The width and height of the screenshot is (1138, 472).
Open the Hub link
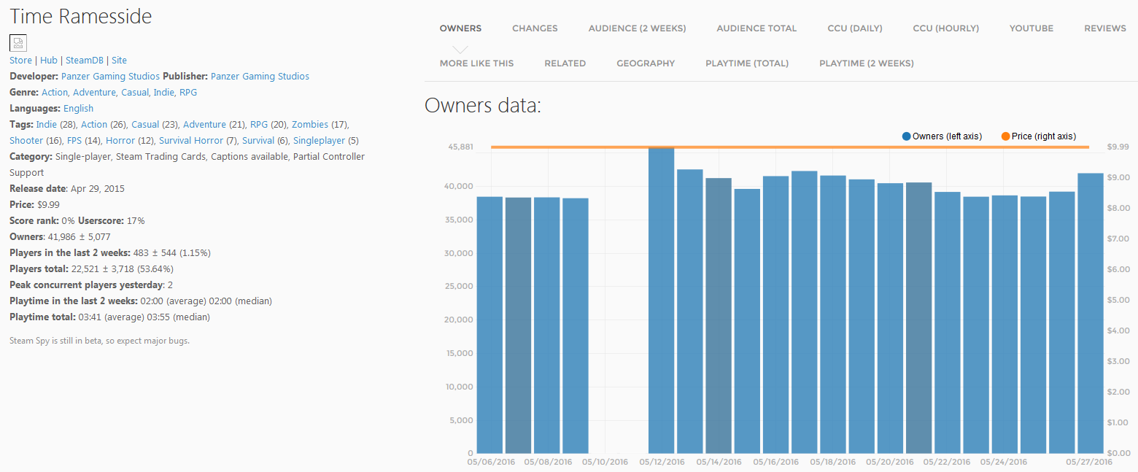click(x=49, y=61)
